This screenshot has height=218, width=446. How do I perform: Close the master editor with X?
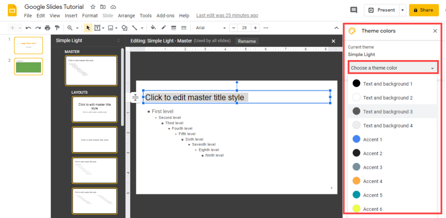point(333,41)
